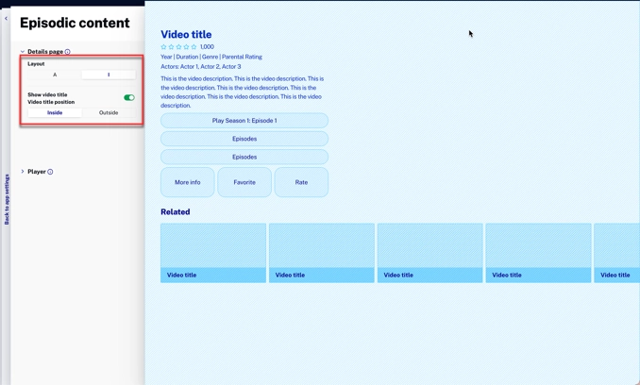
Task: Choose the second layout option
Action: [x=108, y=75]
